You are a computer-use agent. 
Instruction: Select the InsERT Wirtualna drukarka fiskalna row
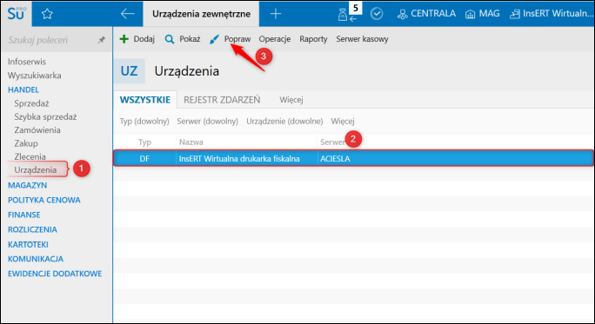tap(353, 158)
